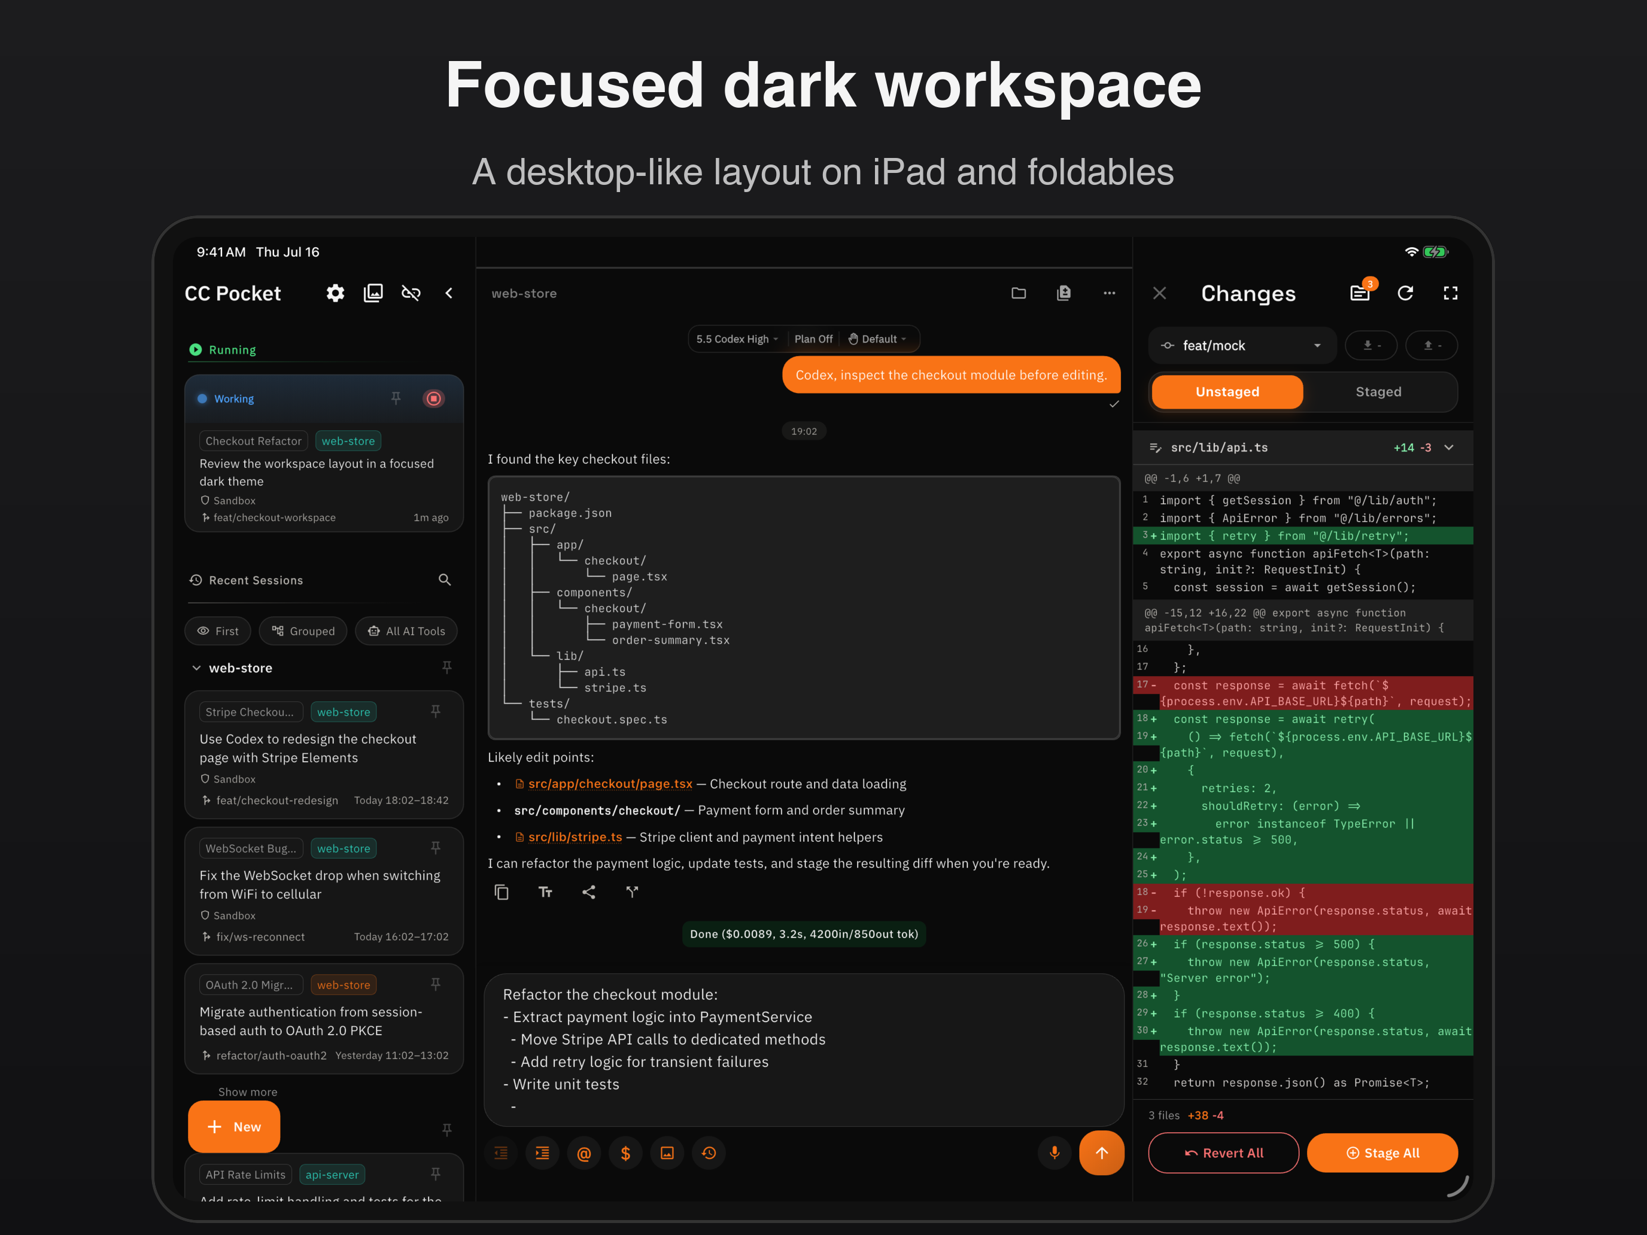
Task: Pin the OAuth 2.0 Migration session
Action: pos(436,984)
